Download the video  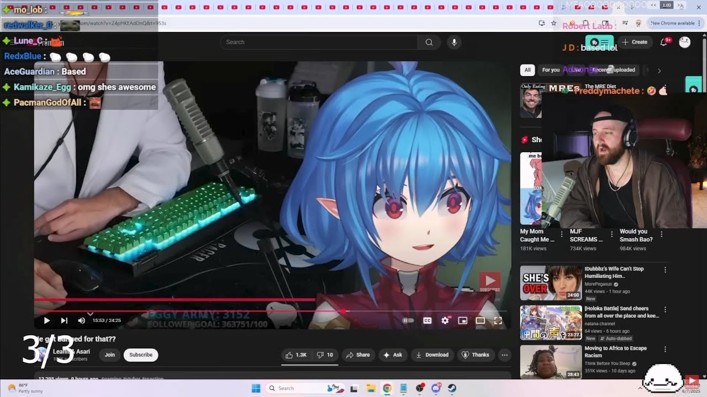point(432,355)
